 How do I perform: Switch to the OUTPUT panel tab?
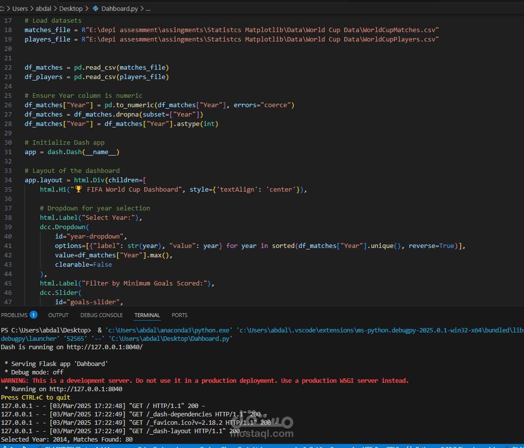(x=58, y=315)
